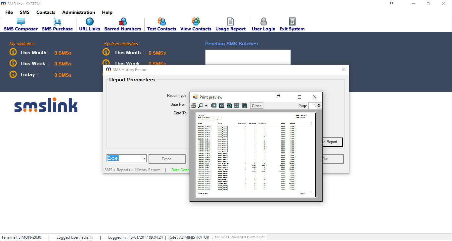
Task: Click '0 SMSs' for System statistics This Month
Action: point(157,53)
